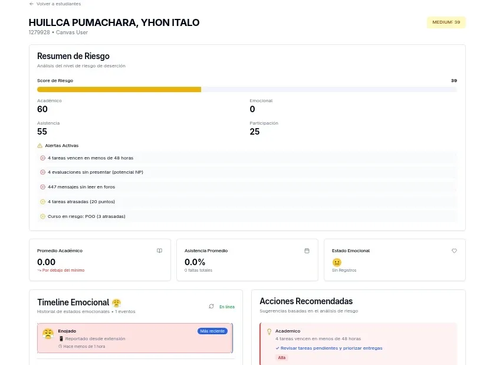Click the angry emoji in the Enojado event
Screen dimensions: 480x365
click(x=48, y=333)
